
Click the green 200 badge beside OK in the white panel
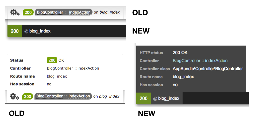pyautogui.click(x=52, y=60)
